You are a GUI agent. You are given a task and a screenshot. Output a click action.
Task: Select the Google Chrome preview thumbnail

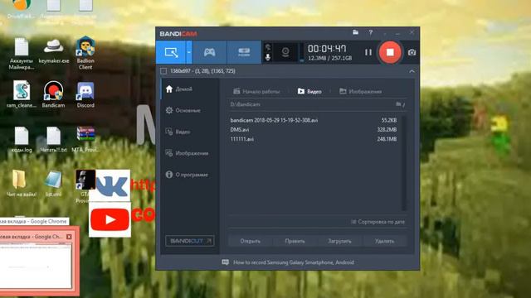(x=36, y=266)
